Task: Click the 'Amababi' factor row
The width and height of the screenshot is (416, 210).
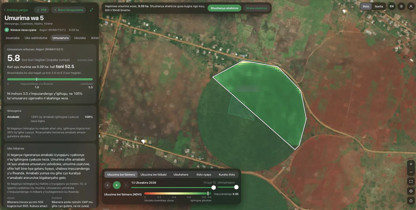Action: 50,119
